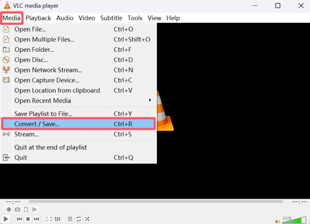Open the Playback menu
Viewport: 310px width, 224px height.
coord(39,18)
